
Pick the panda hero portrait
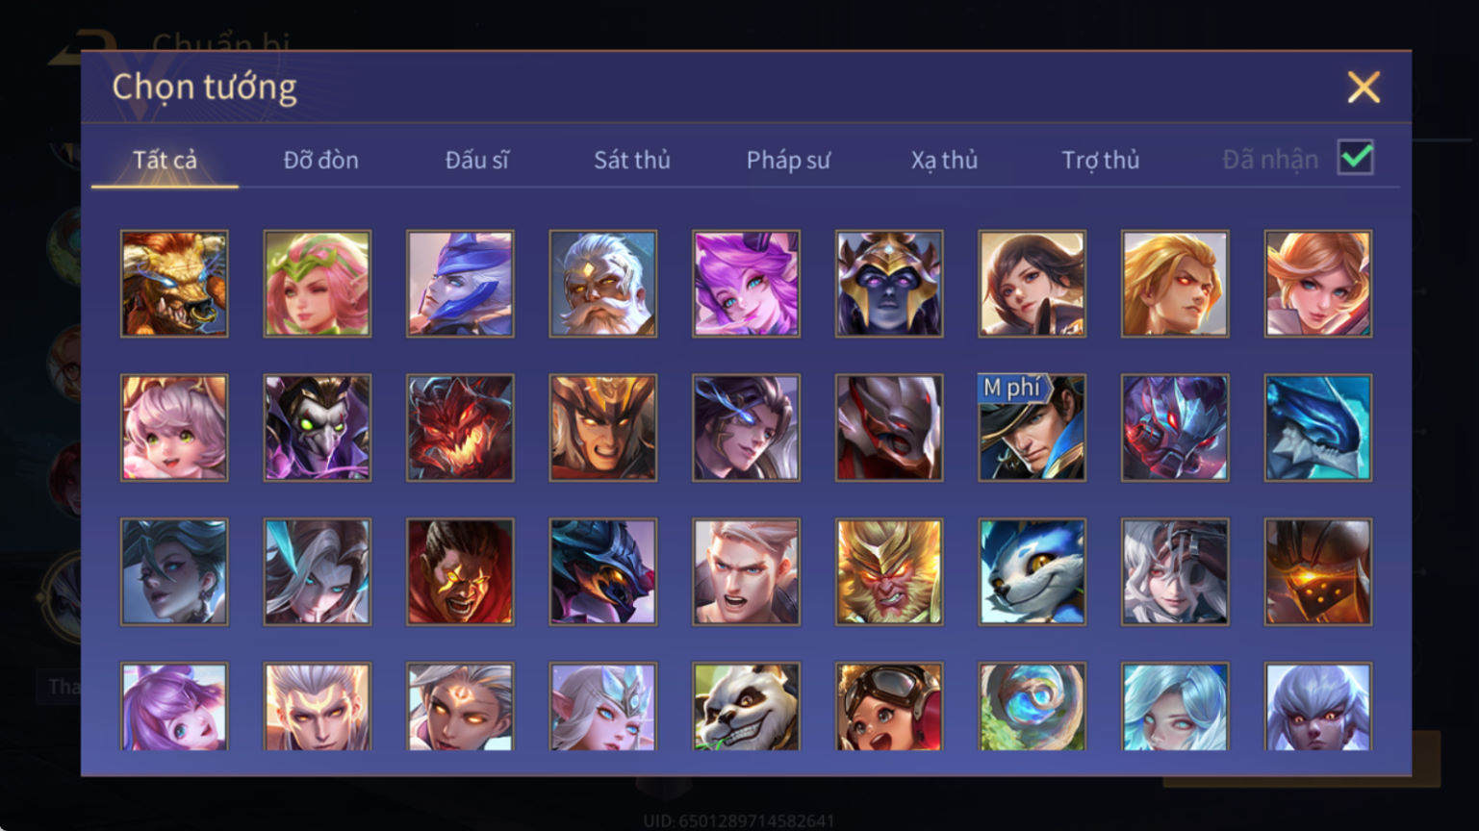(x=746, y=707)
